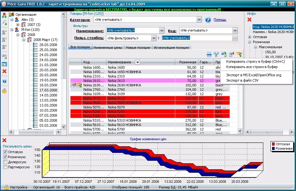The height and width of the screenshot is (191, 296).
Task: Click the column merge arrows toolbar icon
Action: 216,55
